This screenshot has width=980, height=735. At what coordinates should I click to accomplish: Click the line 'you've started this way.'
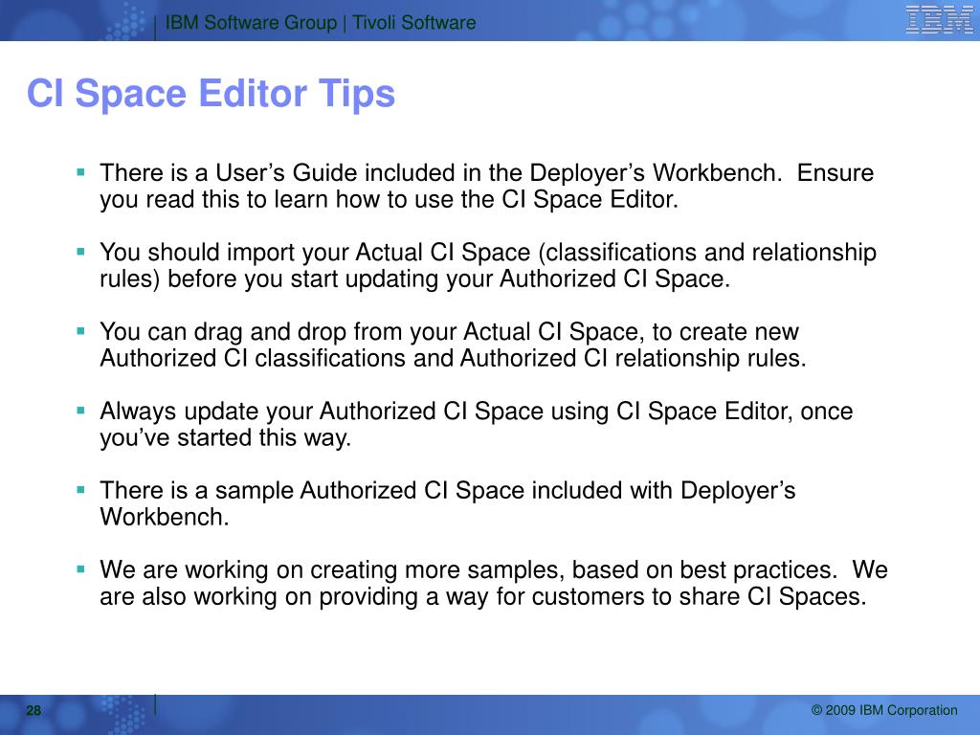[x=226, y=437]
